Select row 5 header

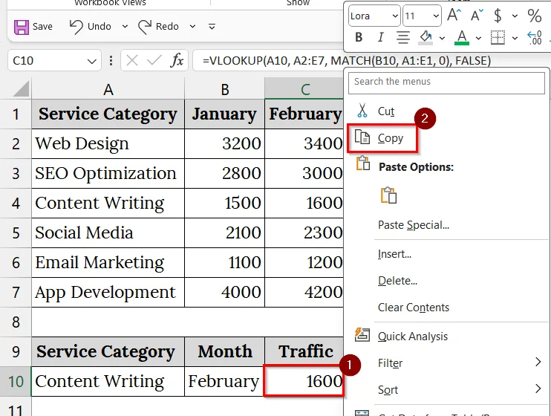coord(16,233)
